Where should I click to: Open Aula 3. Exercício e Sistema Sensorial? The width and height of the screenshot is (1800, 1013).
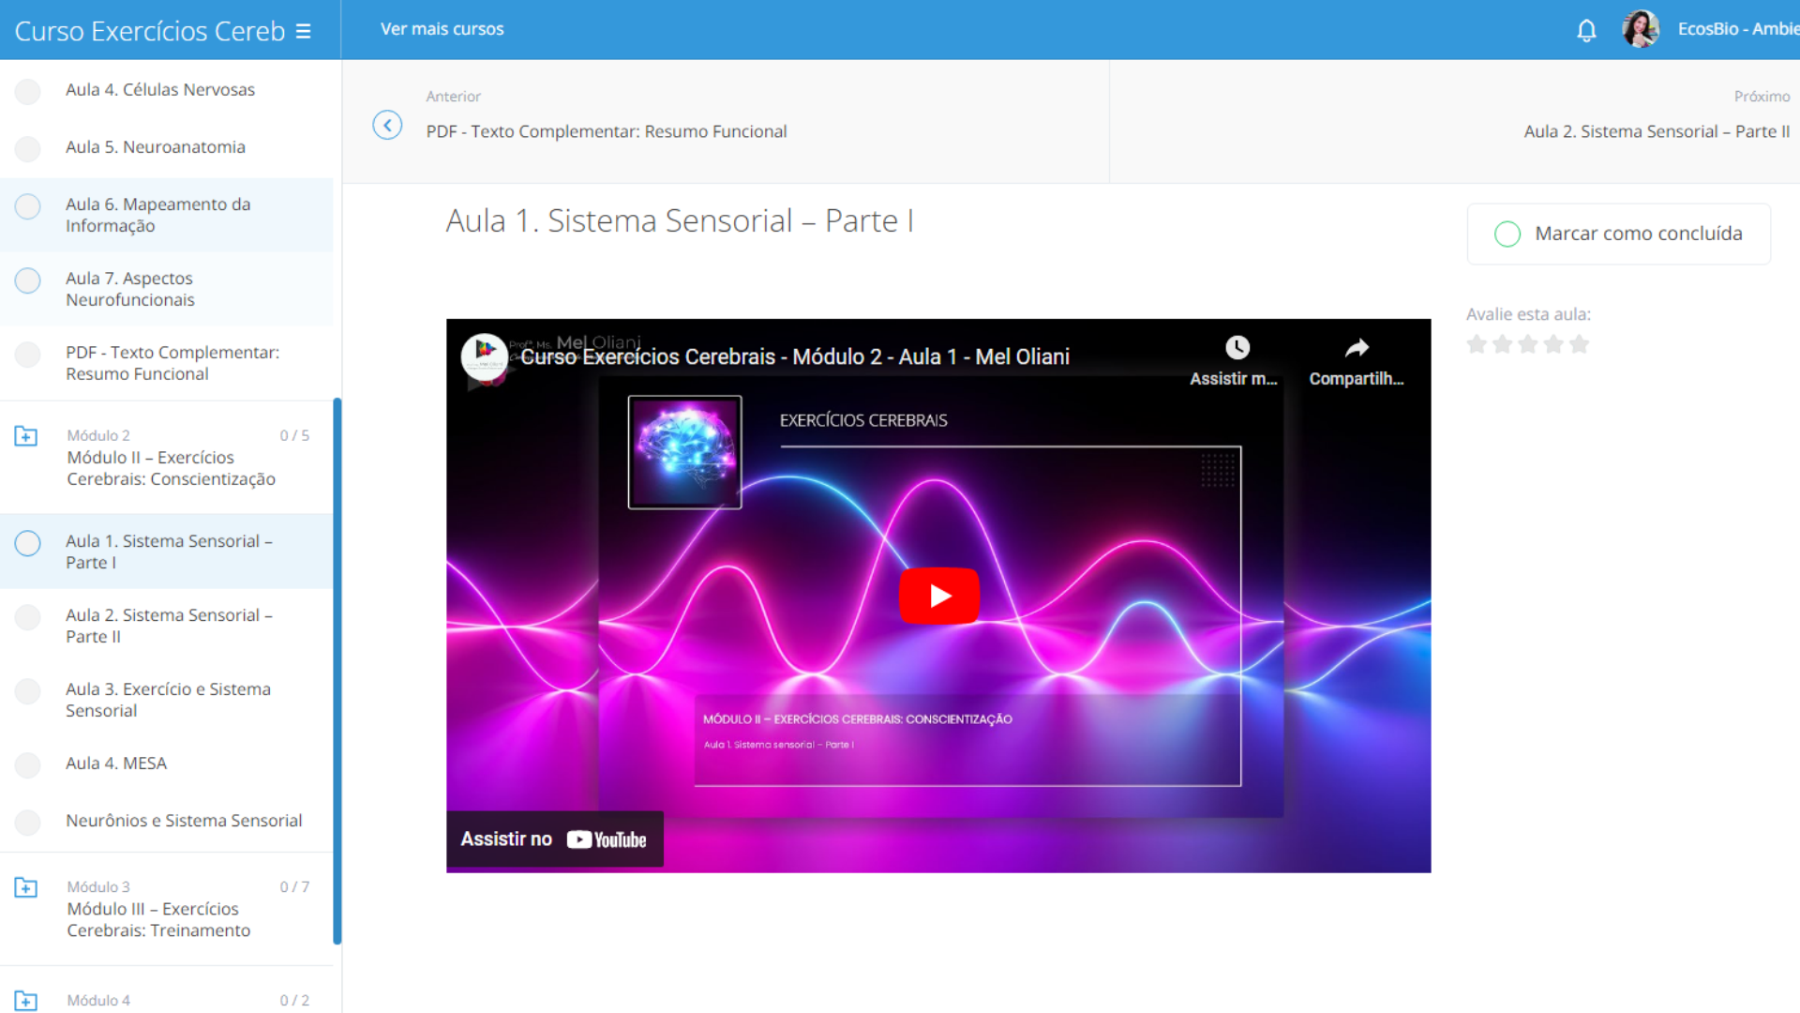pyautogui.click(x=168, y=700)
